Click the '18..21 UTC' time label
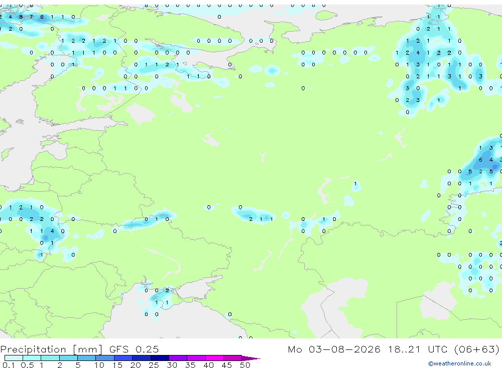Screen dimensions: 502x368 coord(419,349)
